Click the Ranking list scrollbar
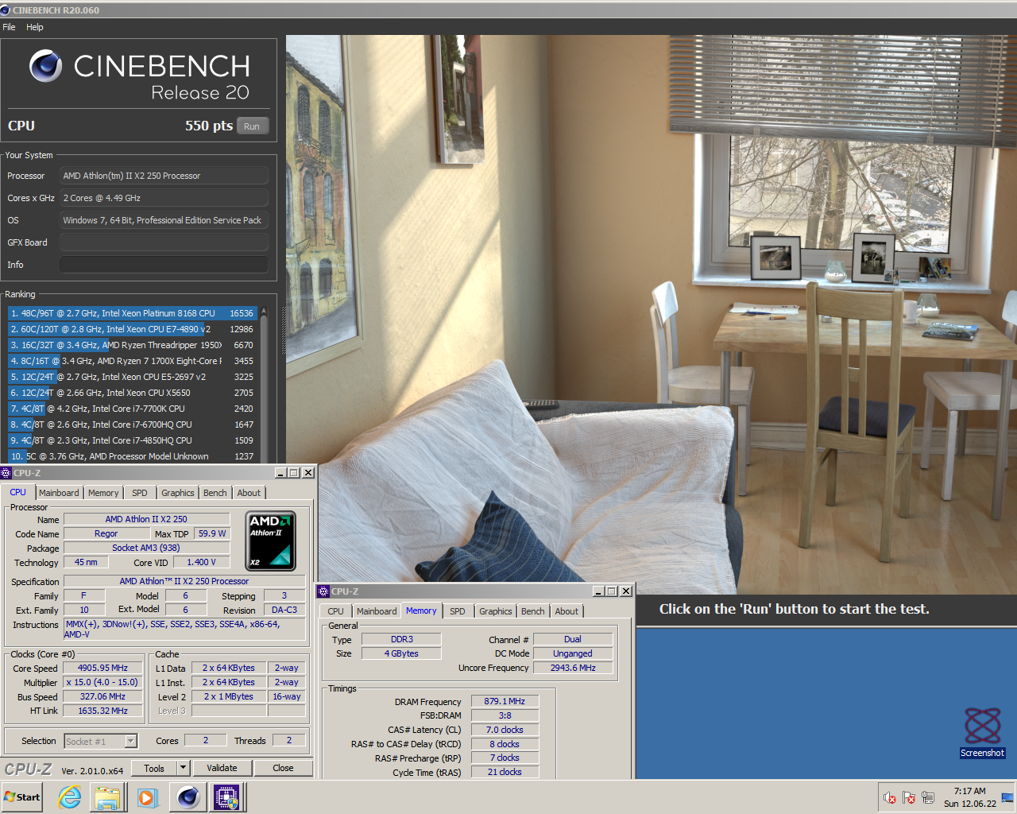The height and width of the screenshot is (814, 1017). click(x=264, y=383)
